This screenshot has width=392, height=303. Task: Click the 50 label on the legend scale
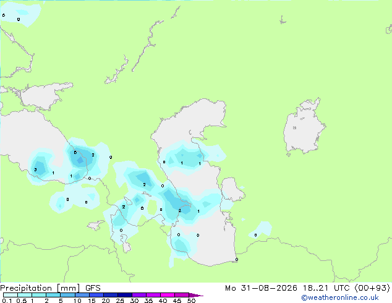[x=191, y=301]
